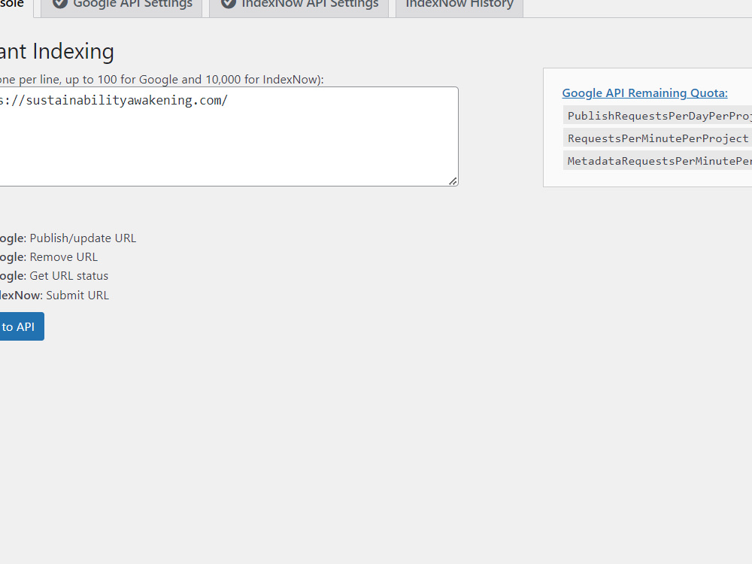The width and height of the screenshot is (752, 564).
Task: Click the 'one per line' instruction label
Action: click(x=162, y=79)
